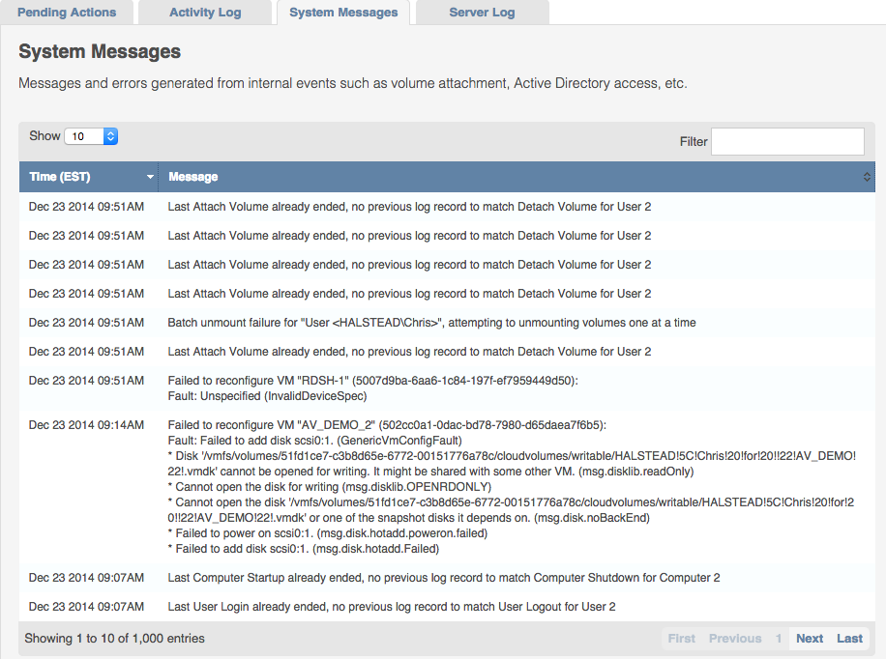Open the Pending Actions tab
Image resolution: width=886 pixels, height=659 pixels.
click(67, 13)
